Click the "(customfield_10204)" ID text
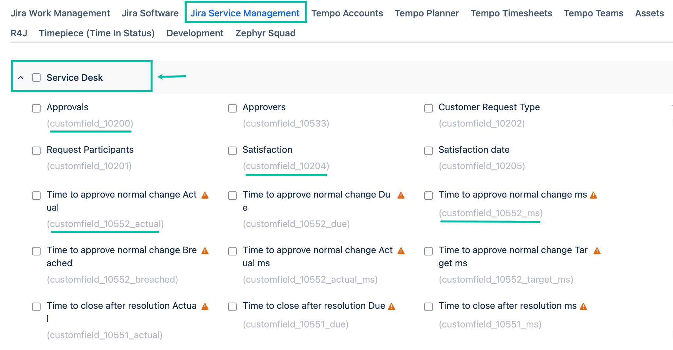 pos(286,166)
